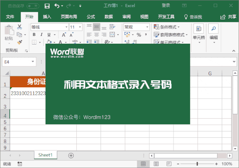Click the Name Box showing E4
This screenshot has height=168, width=239.
(x=19, y=62)
